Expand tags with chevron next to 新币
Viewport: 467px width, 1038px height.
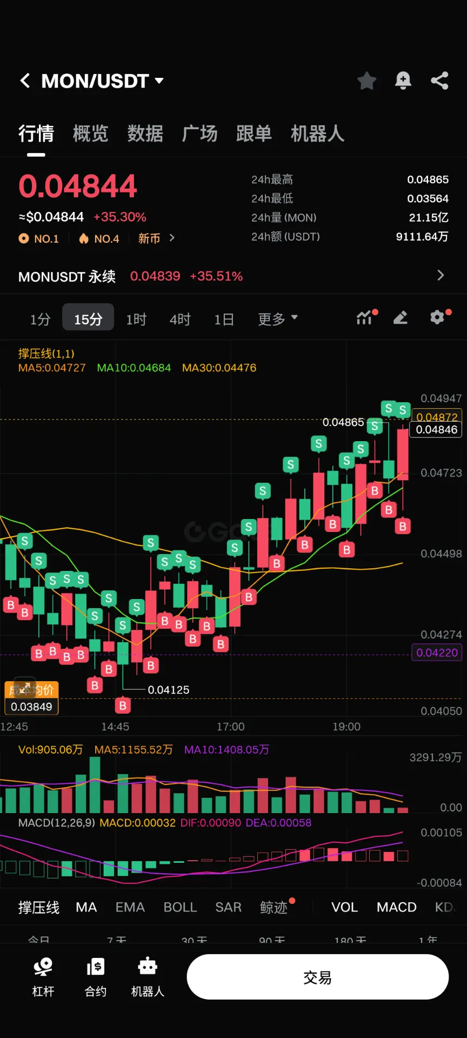pyautogui.click(x=172, y=238)
